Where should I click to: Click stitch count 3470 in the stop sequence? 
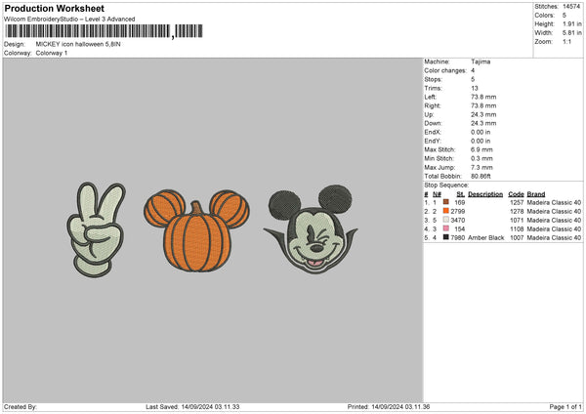click(458, 220)
